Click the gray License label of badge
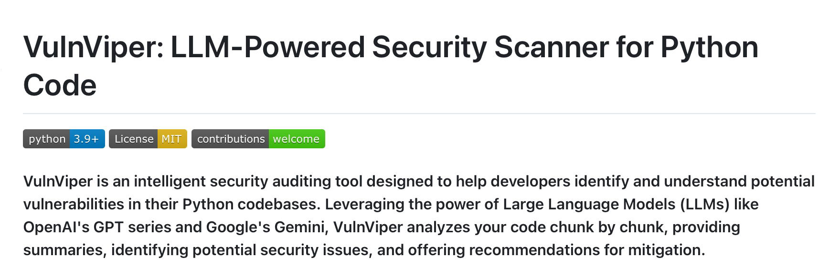This screenshot has height=279, width=840. (133, 139)
